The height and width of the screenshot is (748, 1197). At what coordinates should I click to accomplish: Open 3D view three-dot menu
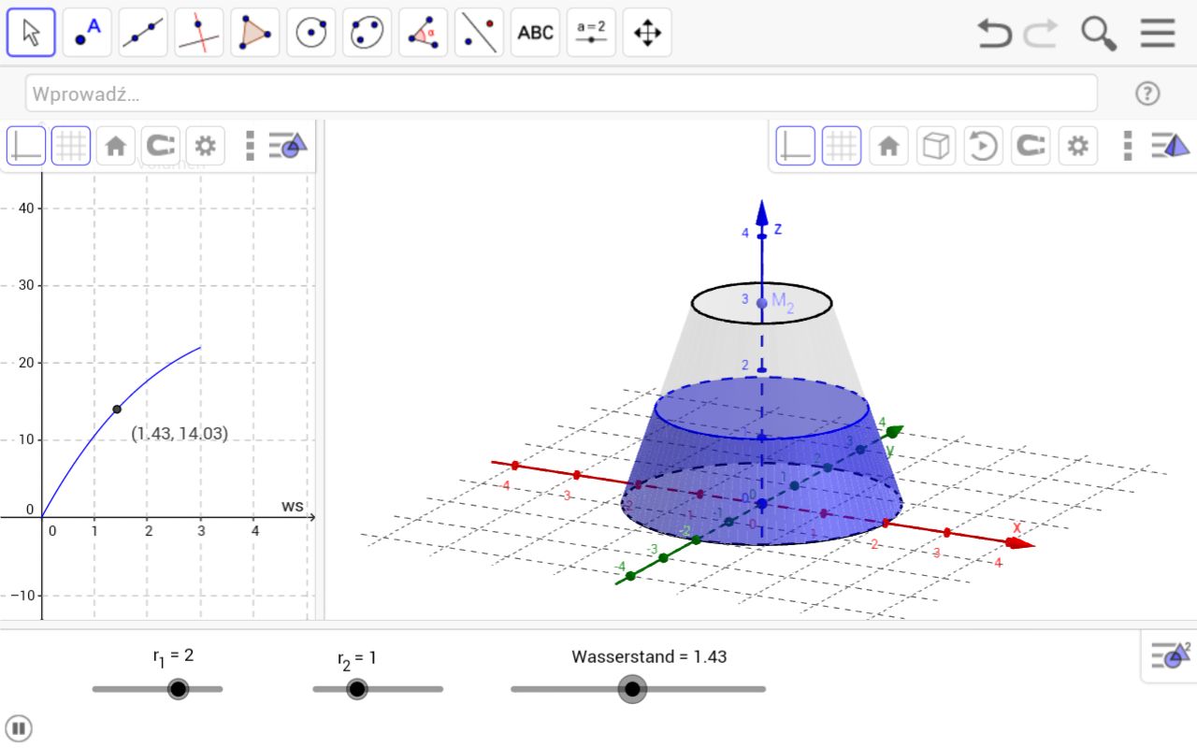point(1128,146)
